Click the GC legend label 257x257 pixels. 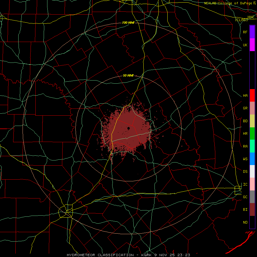pos(245,197)
